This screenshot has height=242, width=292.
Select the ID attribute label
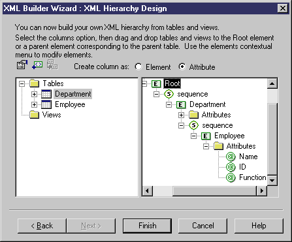(242, 167)
